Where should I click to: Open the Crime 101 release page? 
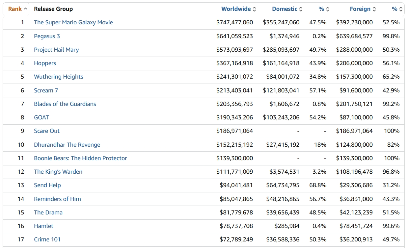pos(47,239)
